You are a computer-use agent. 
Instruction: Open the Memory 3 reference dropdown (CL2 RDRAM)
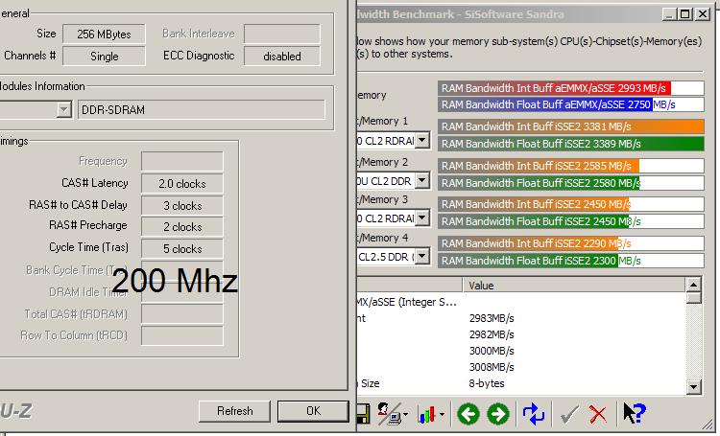point(422,218)
